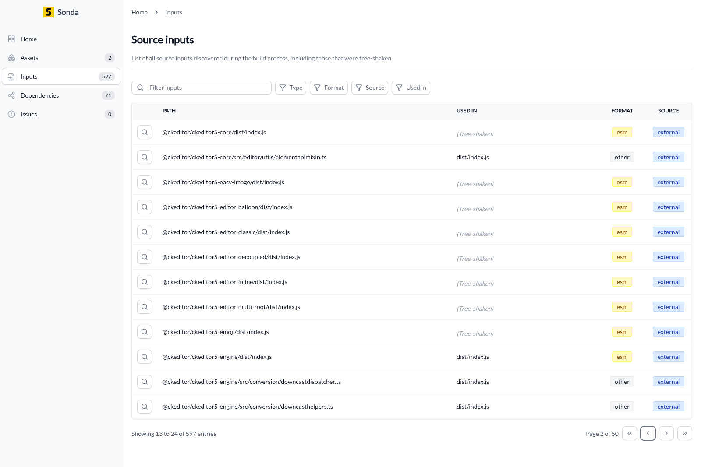The image size is (712, 467).
Task: Click path @ckeditor/ckeditor5-editor-balloon/dist/index.js
Action: (227, 207)
